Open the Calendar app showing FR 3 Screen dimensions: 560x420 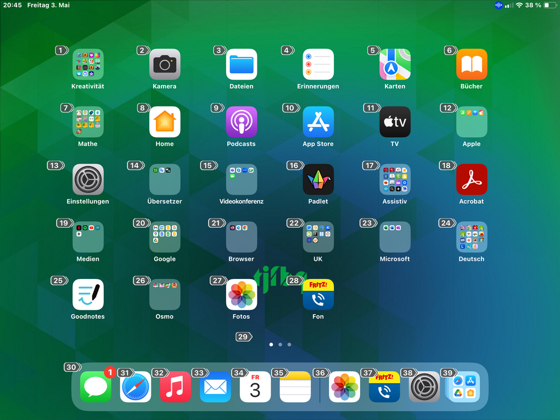click(255, 387)
